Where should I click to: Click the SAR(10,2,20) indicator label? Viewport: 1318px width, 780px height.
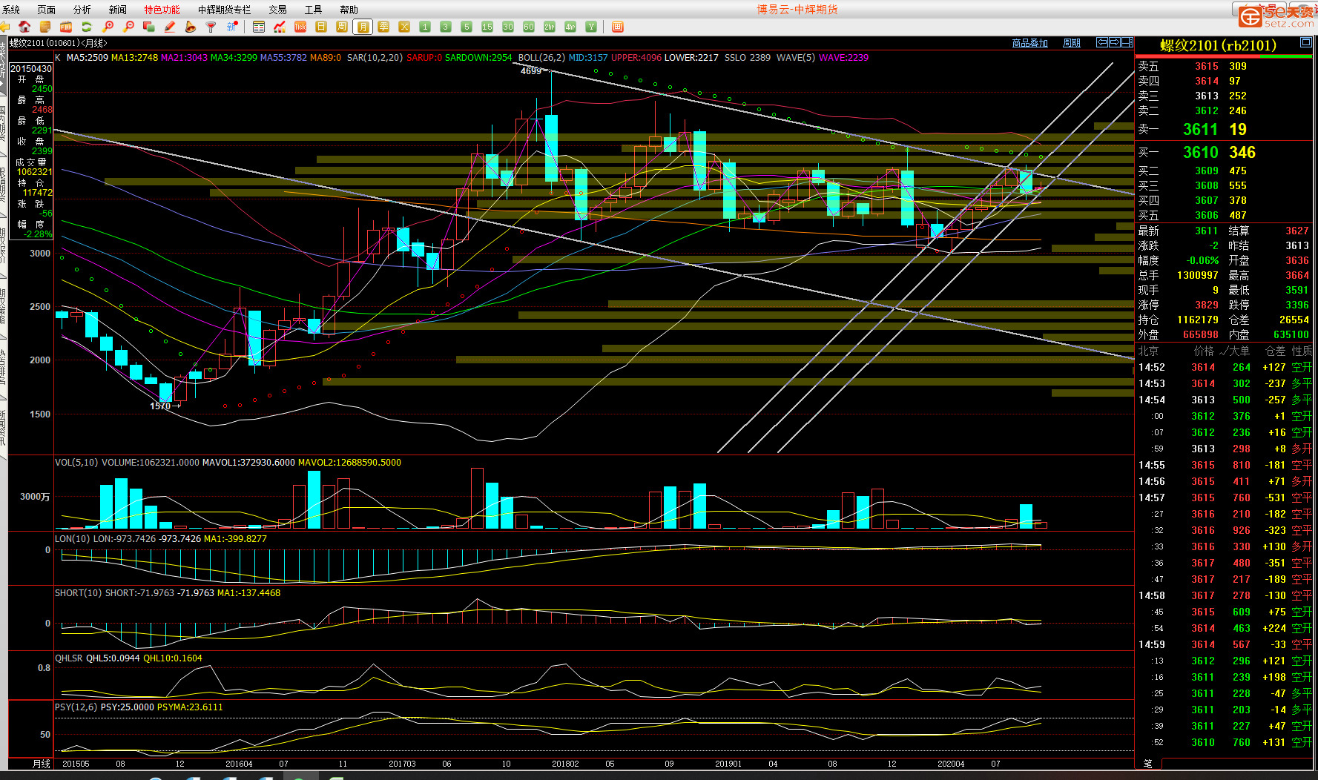pos(375,57)
